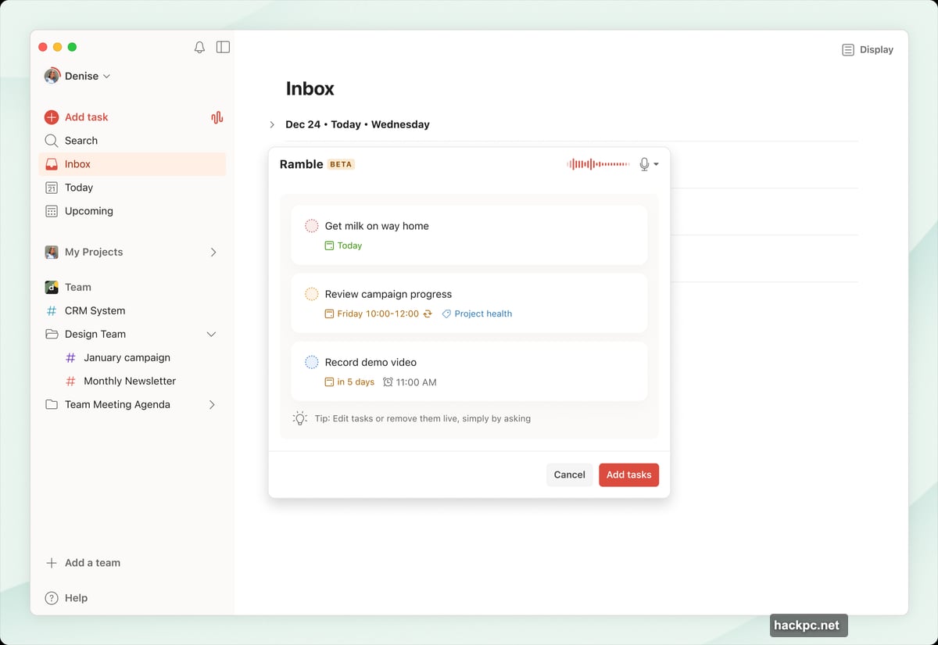This screenshot has height=645, width=938.
Task: Select the Search magnifier icon
Action: 51,140
